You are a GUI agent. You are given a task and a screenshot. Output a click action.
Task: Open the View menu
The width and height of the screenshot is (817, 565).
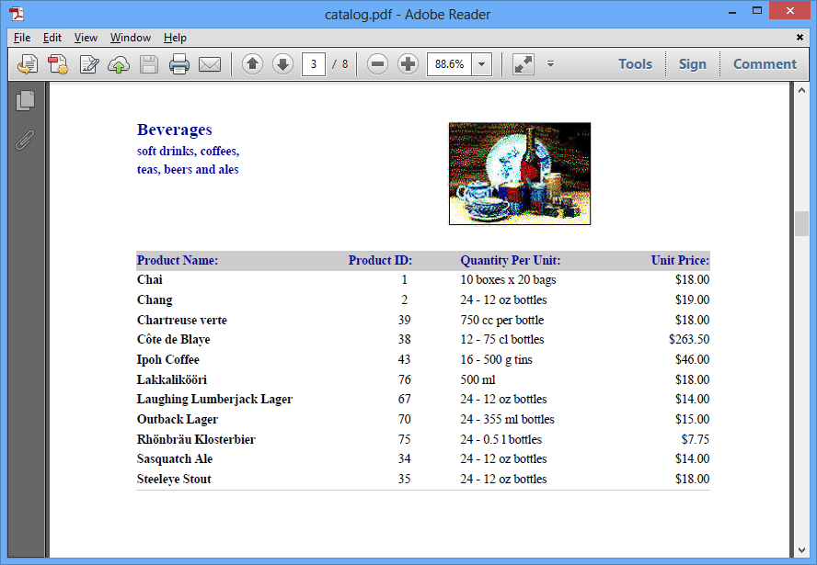tap(86, 38)
